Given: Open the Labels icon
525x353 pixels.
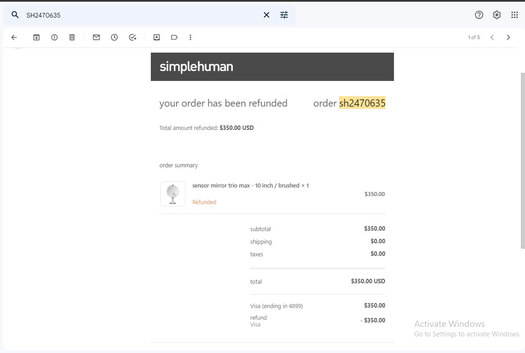Looking at the screenshot, I should (174, 37).
